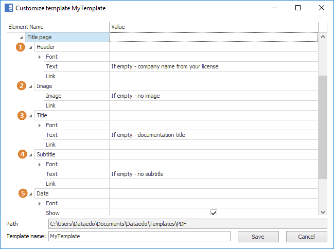Collapse the Title page node
334x249 pixels.
tap(21, 38)
